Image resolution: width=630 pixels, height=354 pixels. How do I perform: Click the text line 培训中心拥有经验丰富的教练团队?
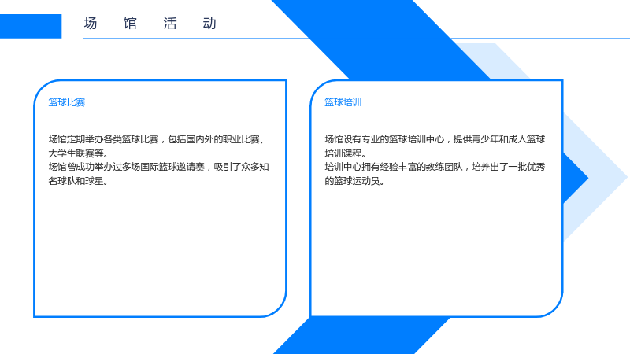tap(394, 167)
